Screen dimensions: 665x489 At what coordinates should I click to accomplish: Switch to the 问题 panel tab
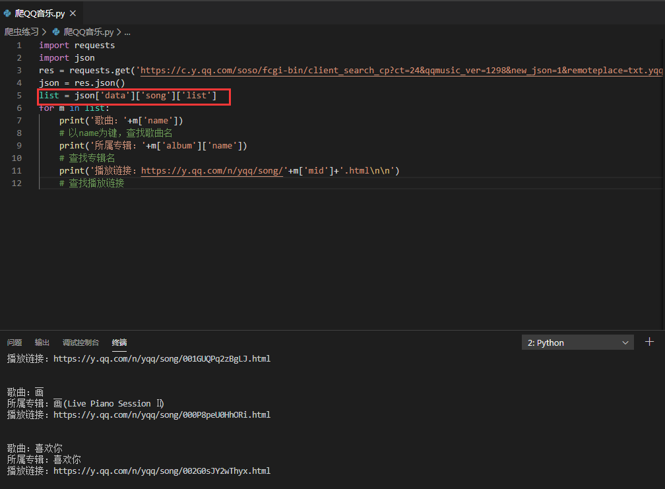click(14, 342)
